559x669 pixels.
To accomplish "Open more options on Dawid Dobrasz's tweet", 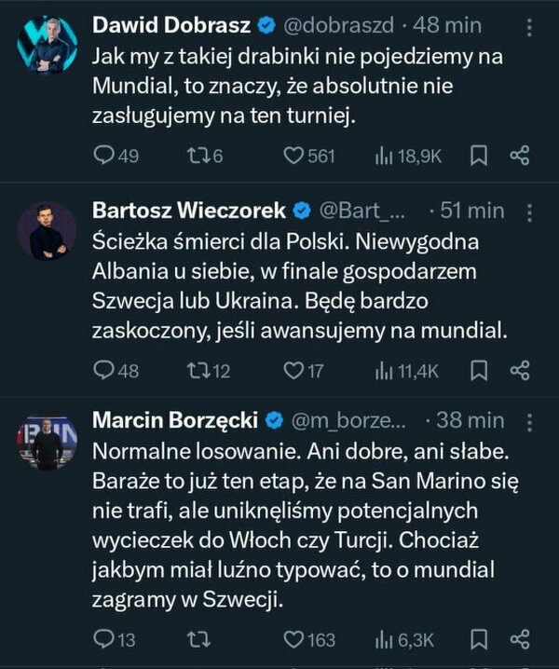I will click(x=529, y=29).
